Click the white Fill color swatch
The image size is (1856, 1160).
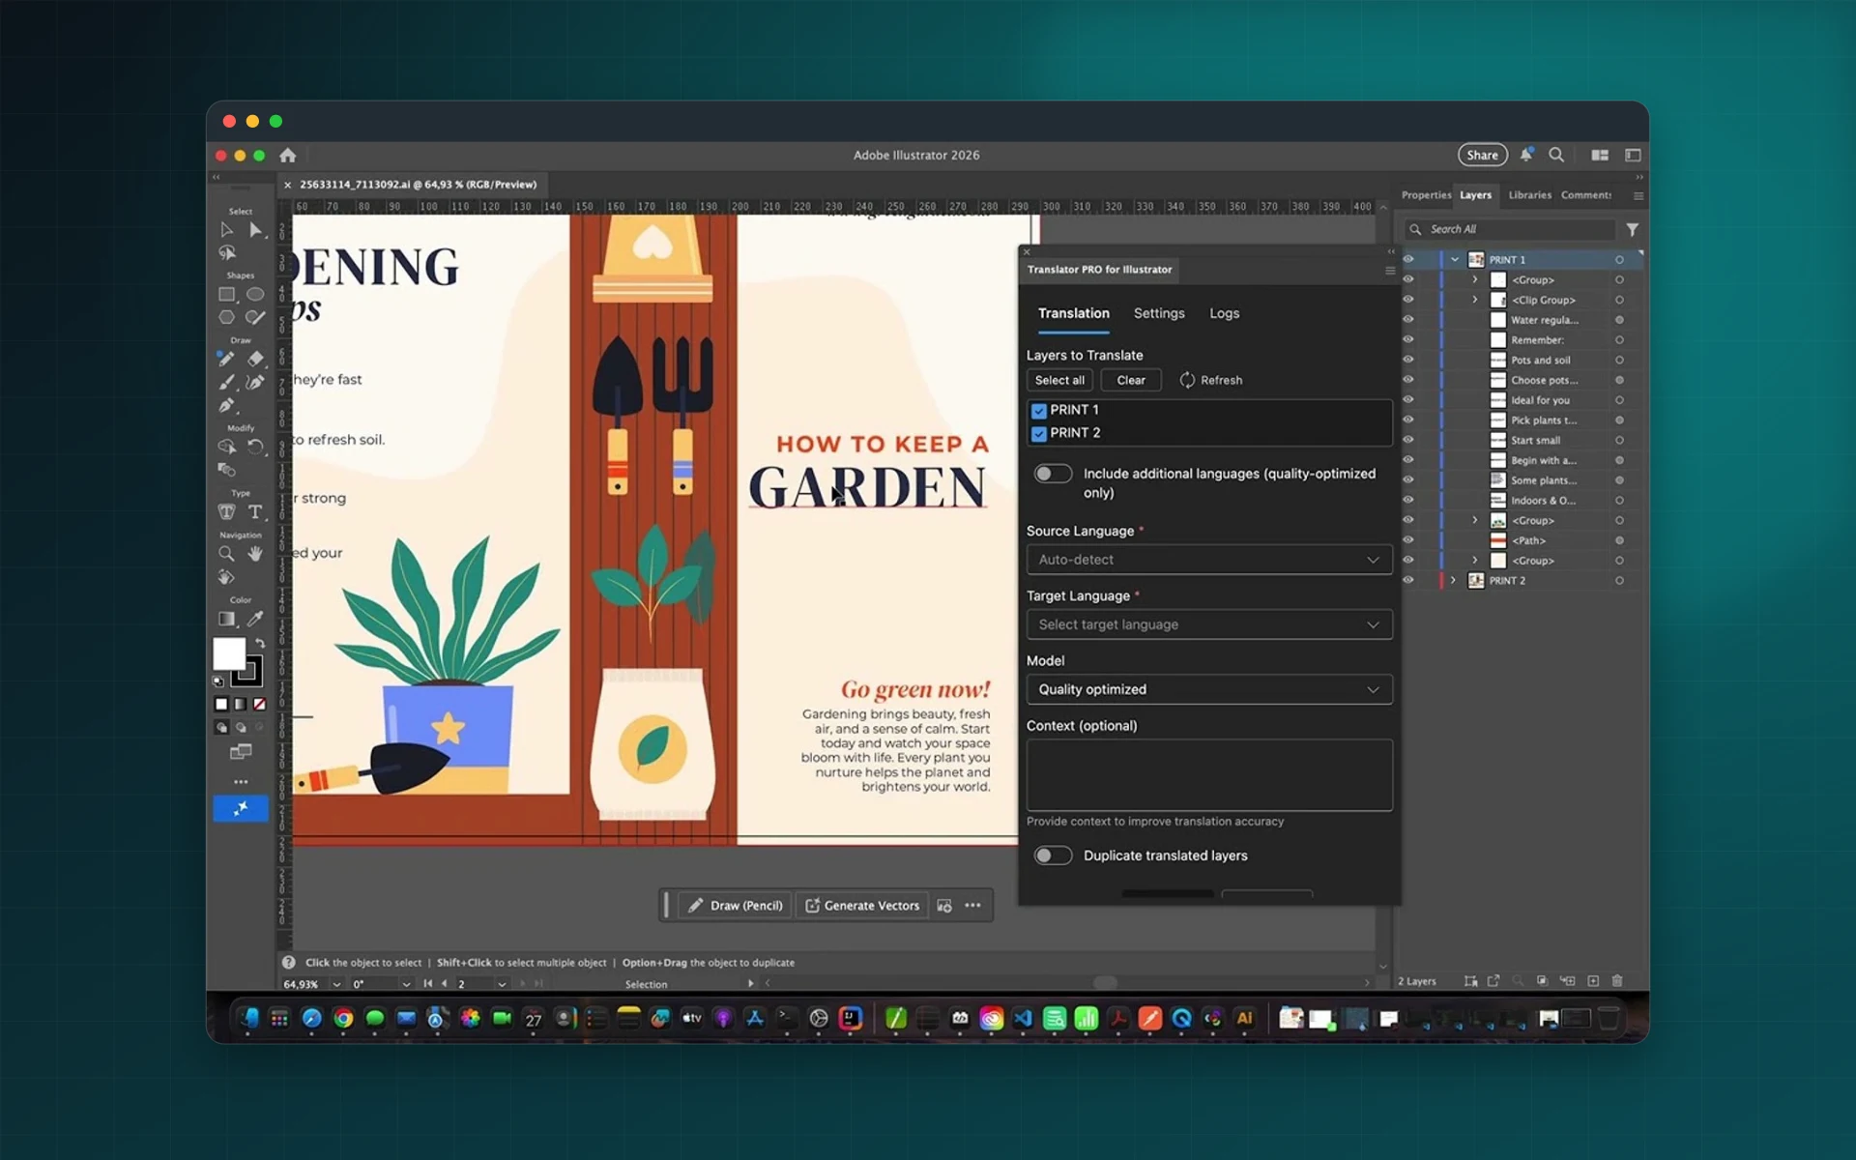228,653
